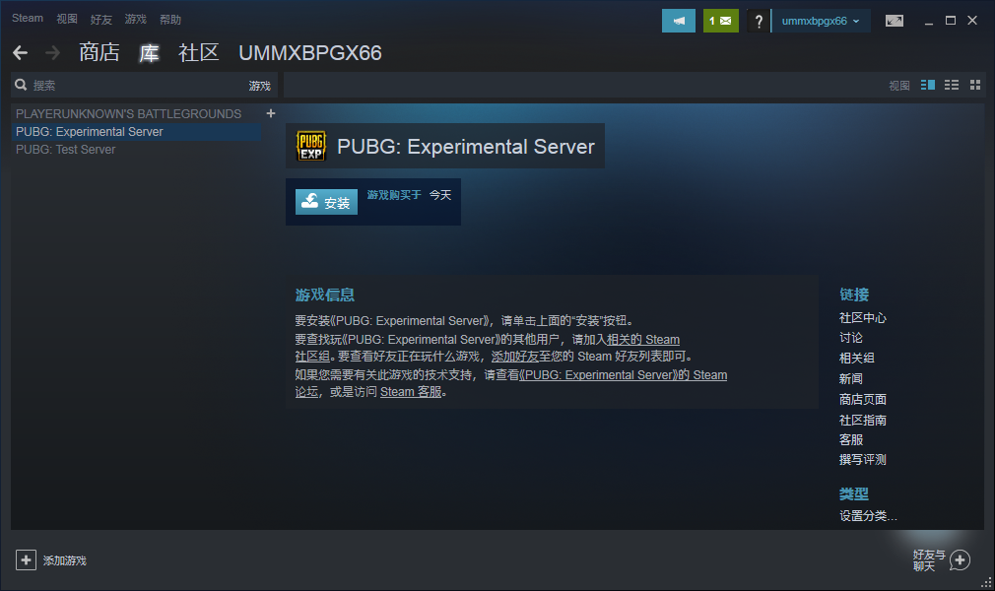Open the 游戏 search filter dropdown
The image size is (995, 591).
tap(259, 86)
